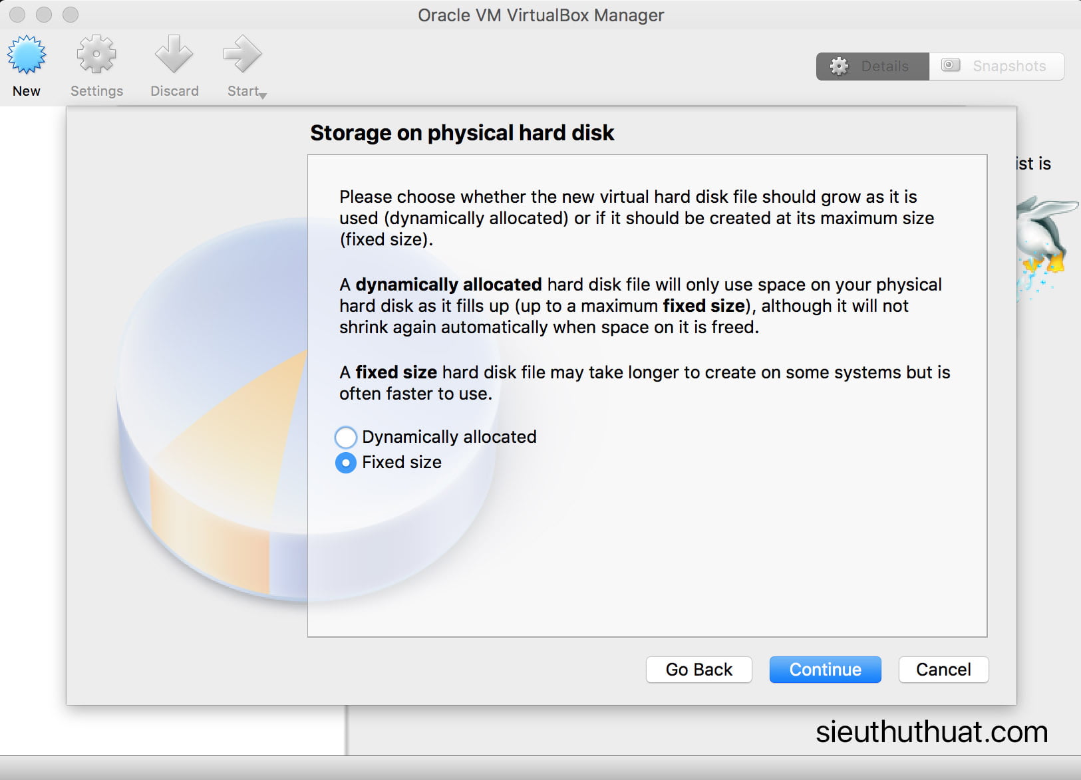
Task: Select the Fixed size radio button
Action: click(346, 463)
